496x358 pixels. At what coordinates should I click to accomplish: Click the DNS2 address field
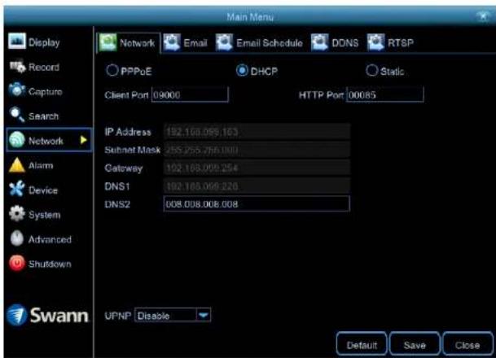[257, 203]
